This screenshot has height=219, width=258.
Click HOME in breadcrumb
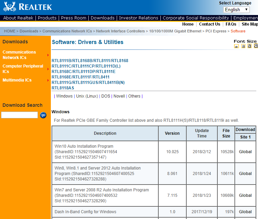[10, 31]
